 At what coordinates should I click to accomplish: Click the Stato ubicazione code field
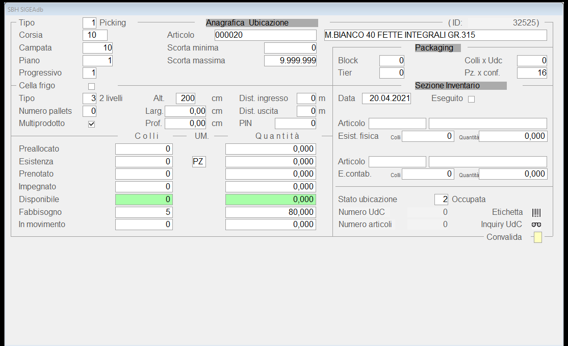441,200
